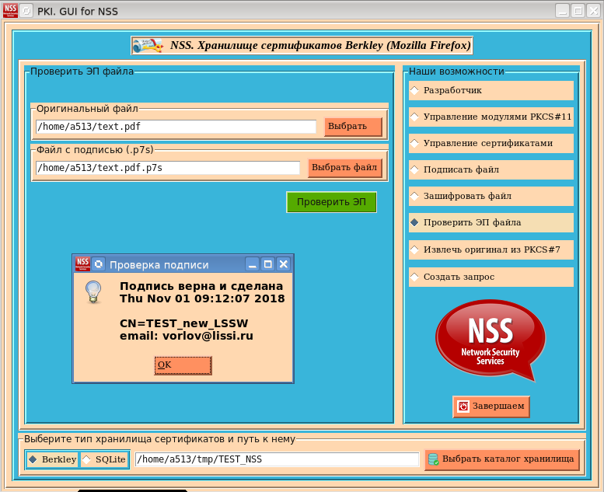Click the Thu Nov 01 09:12:07 2018 timestamp
Viewport: 604px width, 492px height.
(202, 298)
